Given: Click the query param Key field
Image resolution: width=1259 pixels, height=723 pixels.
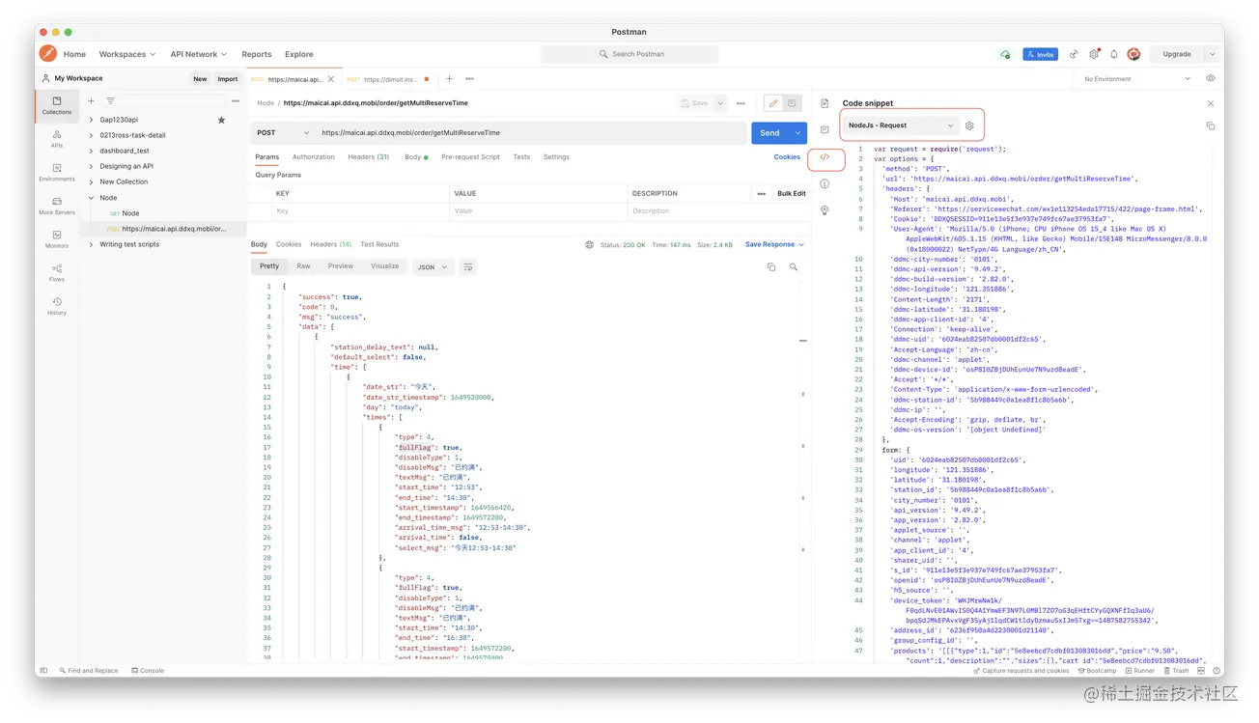Looking at the screenshot, I should pyautogui.click(x=360, y=210).
